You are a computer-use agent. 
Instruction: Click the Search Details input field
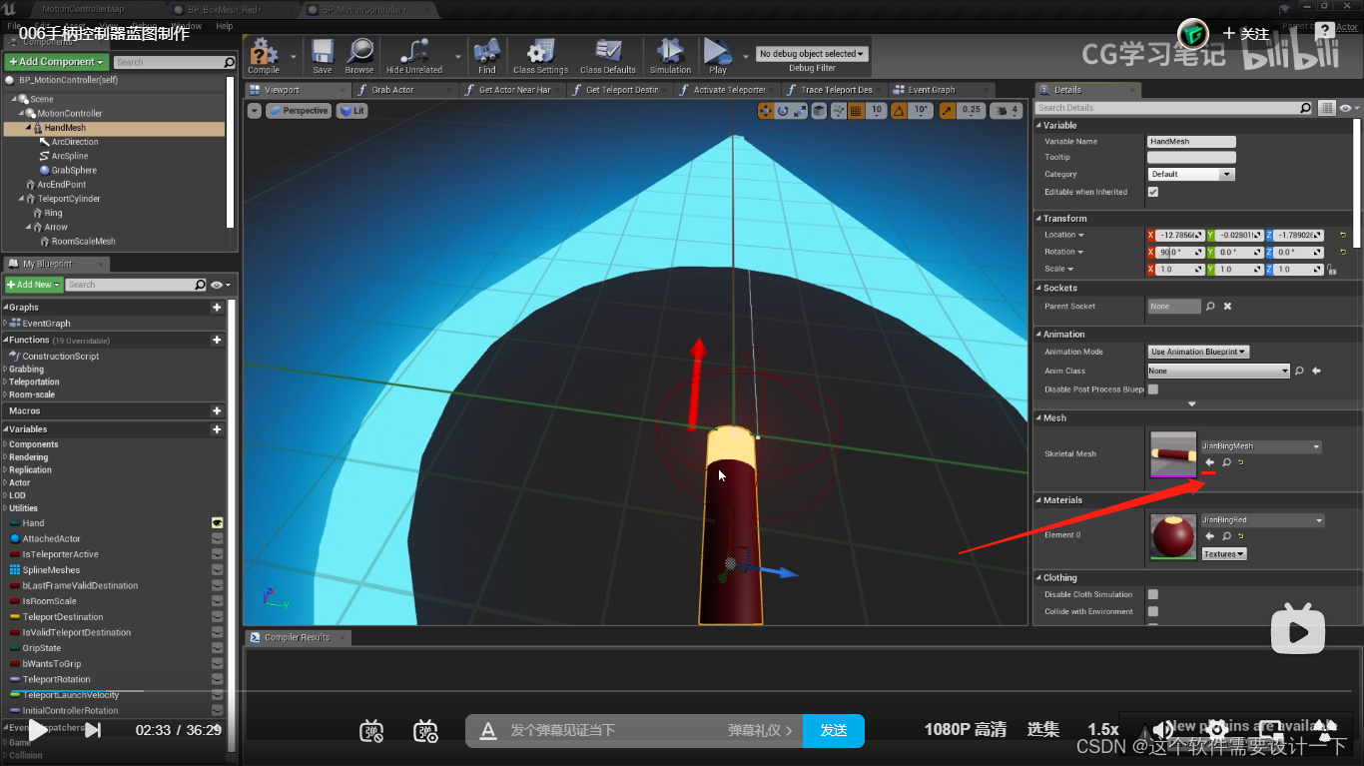click(1174, 108)
